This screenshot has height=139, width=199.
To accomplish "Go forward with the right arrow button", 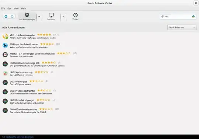I will [x=12, y=16].
